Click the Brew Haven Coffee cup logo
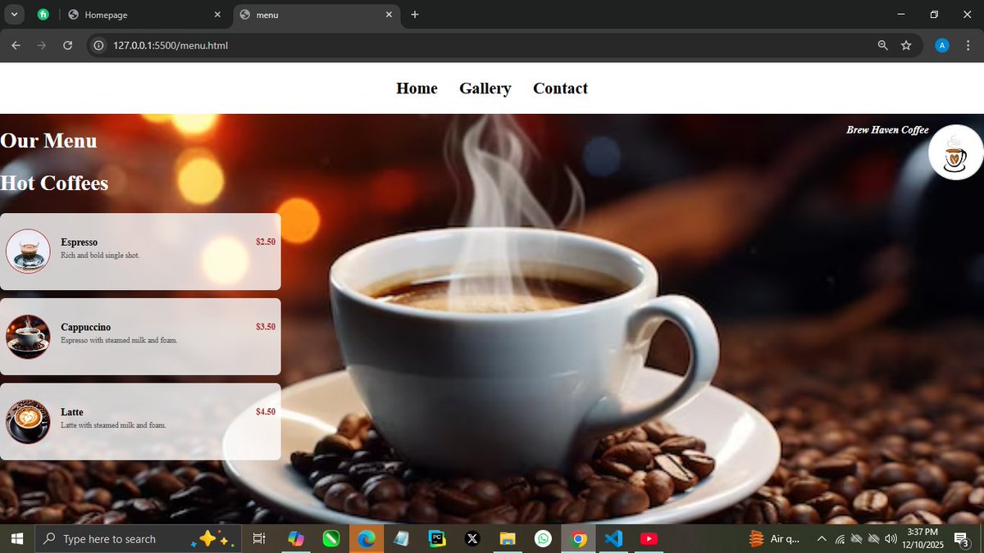 954,152
